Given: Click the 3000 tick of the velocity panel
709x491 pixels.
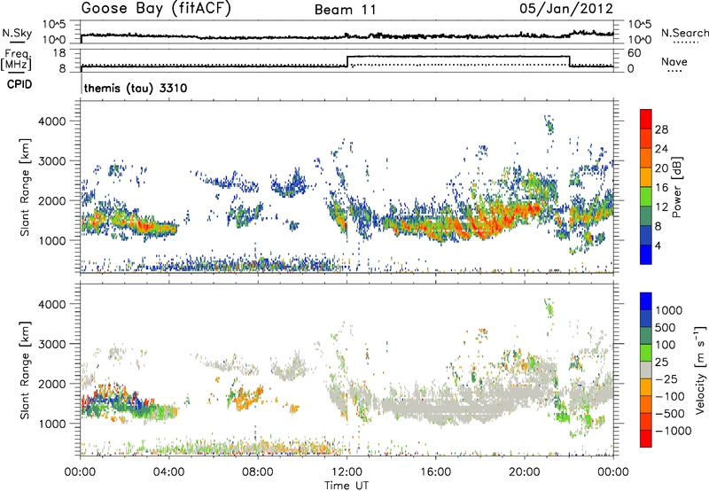Looking at the screenshot, I should (52, 344).
